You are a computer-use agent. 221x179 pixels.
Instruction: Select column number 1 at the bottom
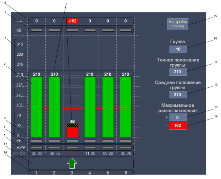(x=36, y=172)
